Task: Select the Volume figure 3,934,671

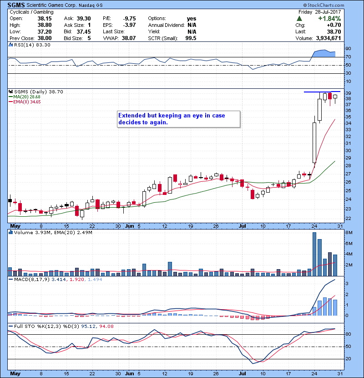Action: click(x=329, y=38)
